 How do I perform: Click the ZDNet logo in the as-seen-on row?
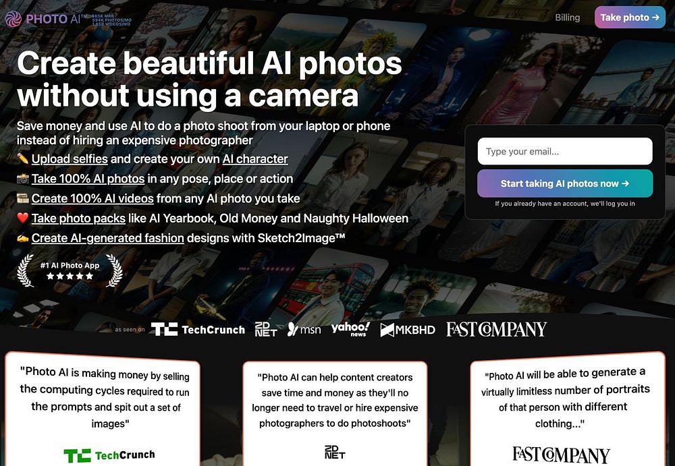(x=265, y=329)
